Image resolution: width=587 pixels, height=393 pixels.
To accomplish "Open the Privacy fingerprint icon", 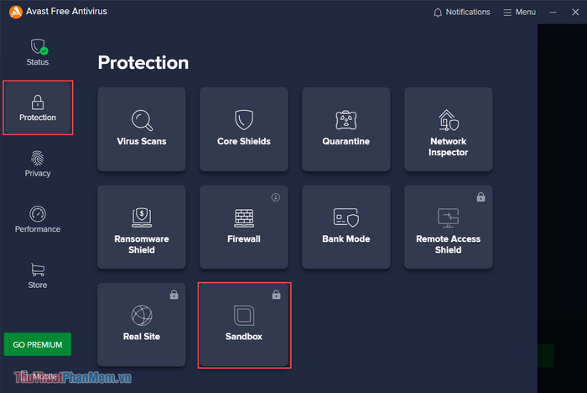I will pyautogui.click(x=38, y=158).
